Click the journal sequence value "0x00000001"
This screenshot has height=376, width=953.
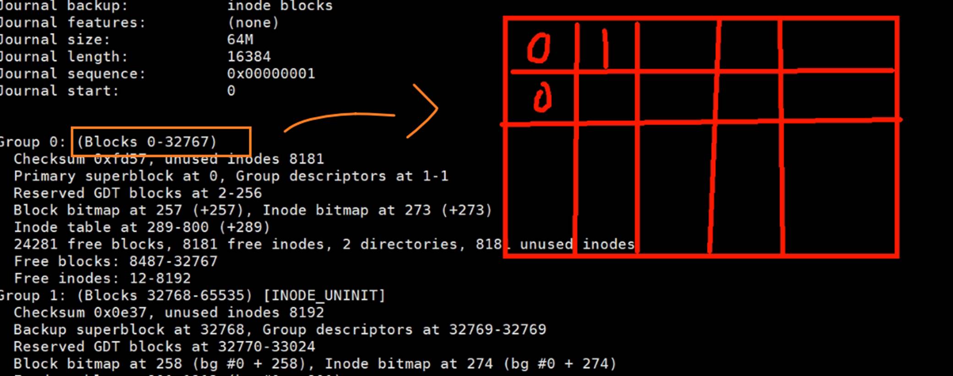click(x=271, y=74)
